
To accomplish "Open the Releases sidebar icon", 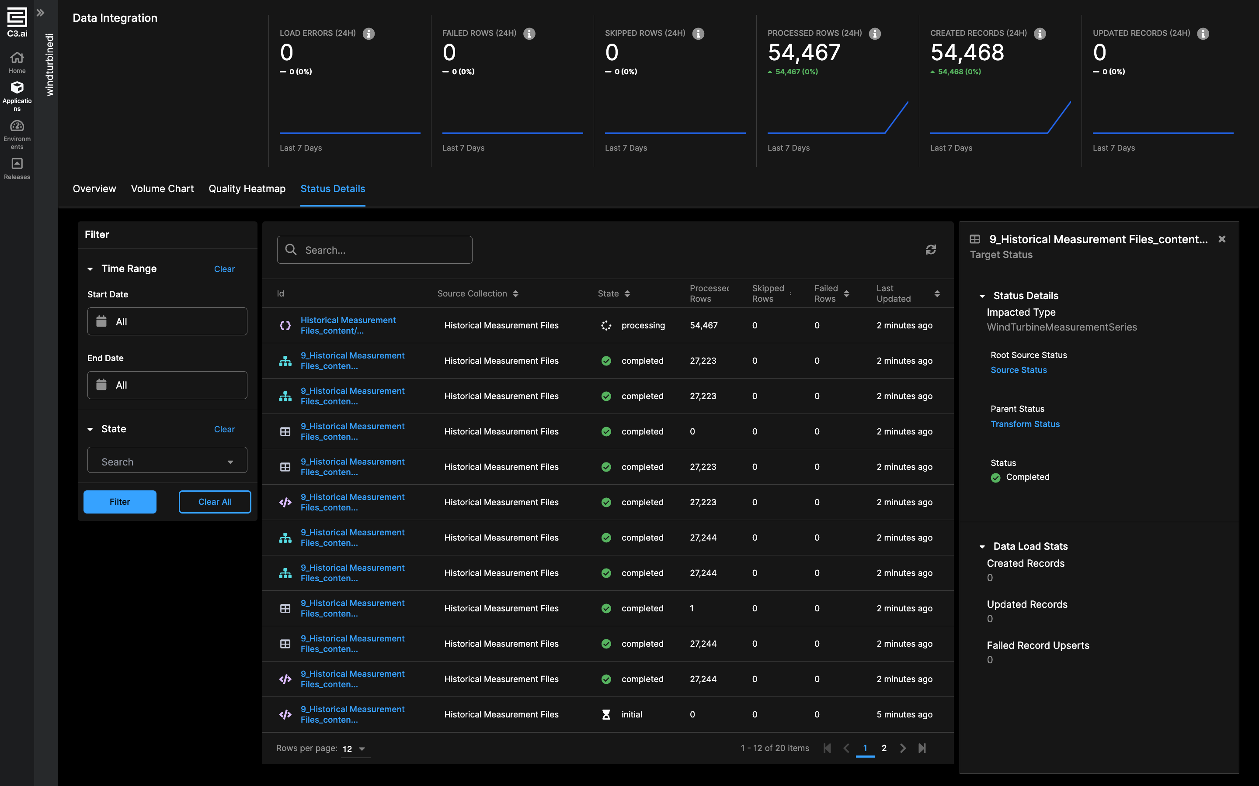I will (17, 169).
